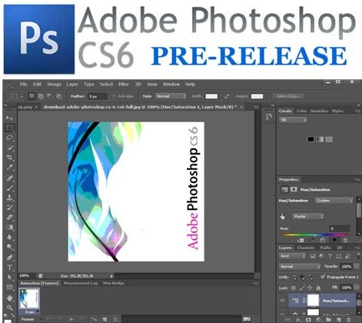Select the Healing Brush tool
Viewport: 362px width, 323px height.
[x=9, y=178]
